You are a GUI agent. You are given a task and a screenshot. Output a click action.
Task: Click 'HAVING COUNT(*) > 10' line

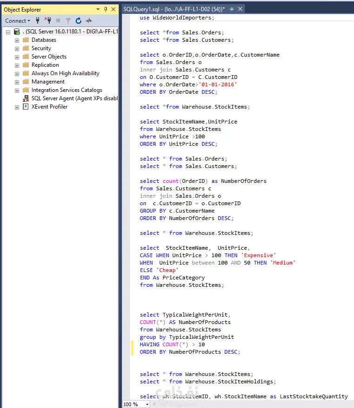(172, 344)
